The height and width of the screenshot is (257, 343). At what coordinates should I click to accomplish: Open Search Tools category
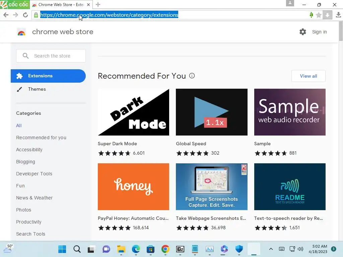click(x=30, y=234)
